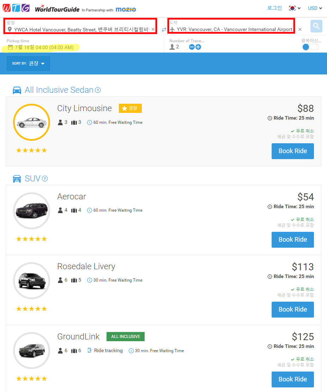Click the 로그인 login link

pos(274,8)
